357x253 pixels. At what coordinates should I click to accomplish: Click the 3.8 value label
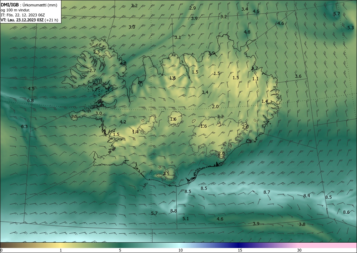302,224
